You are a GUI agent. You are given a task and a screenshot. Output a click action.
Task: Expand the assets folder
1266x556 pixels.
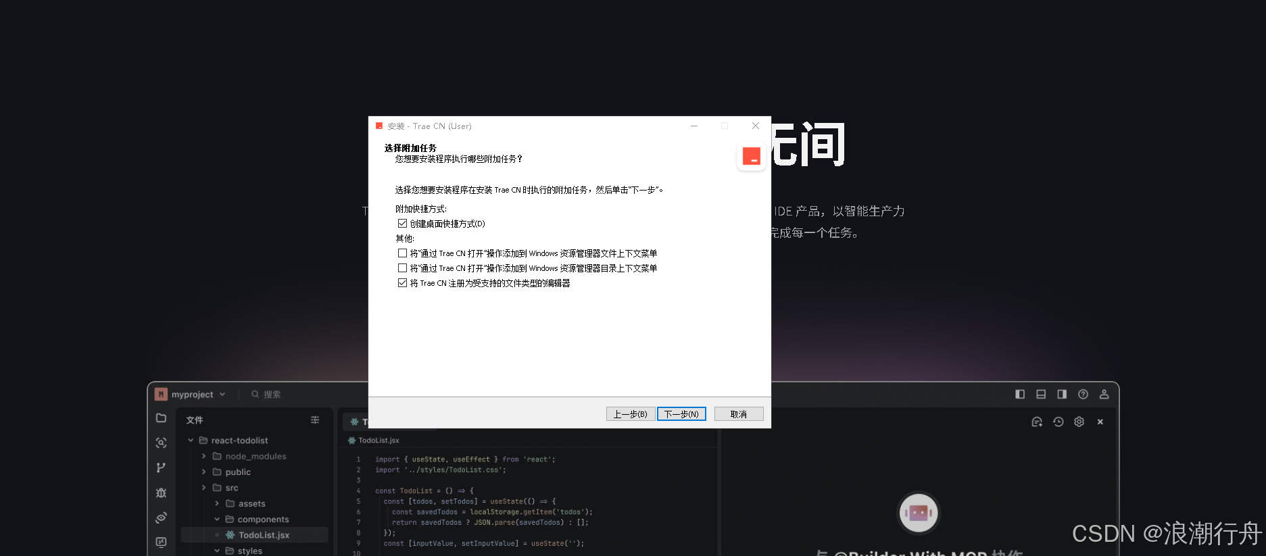(217, 503)
